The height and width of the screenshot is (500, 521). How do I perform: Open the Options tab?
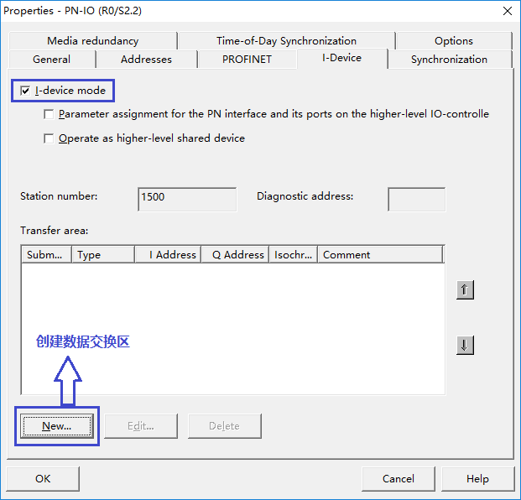[453, 40]
